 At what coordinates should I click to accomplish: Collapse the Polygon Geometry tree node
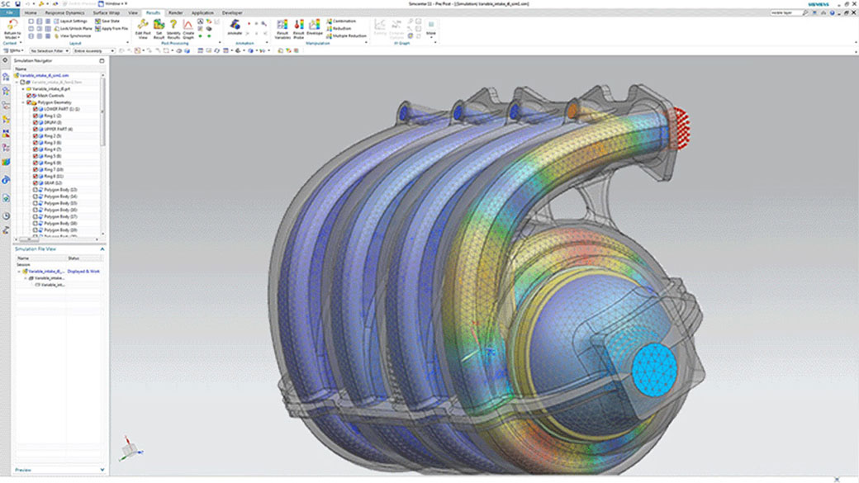(23, 102)
